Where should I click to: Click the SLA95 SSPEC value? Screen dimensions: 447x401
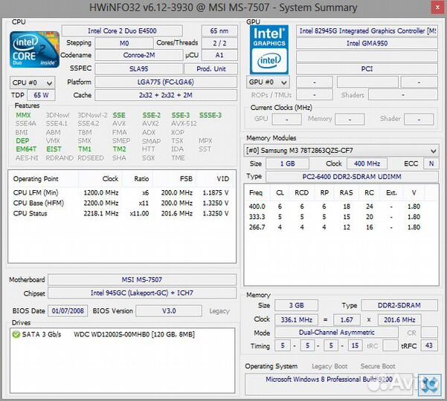(x=139, y=69)
